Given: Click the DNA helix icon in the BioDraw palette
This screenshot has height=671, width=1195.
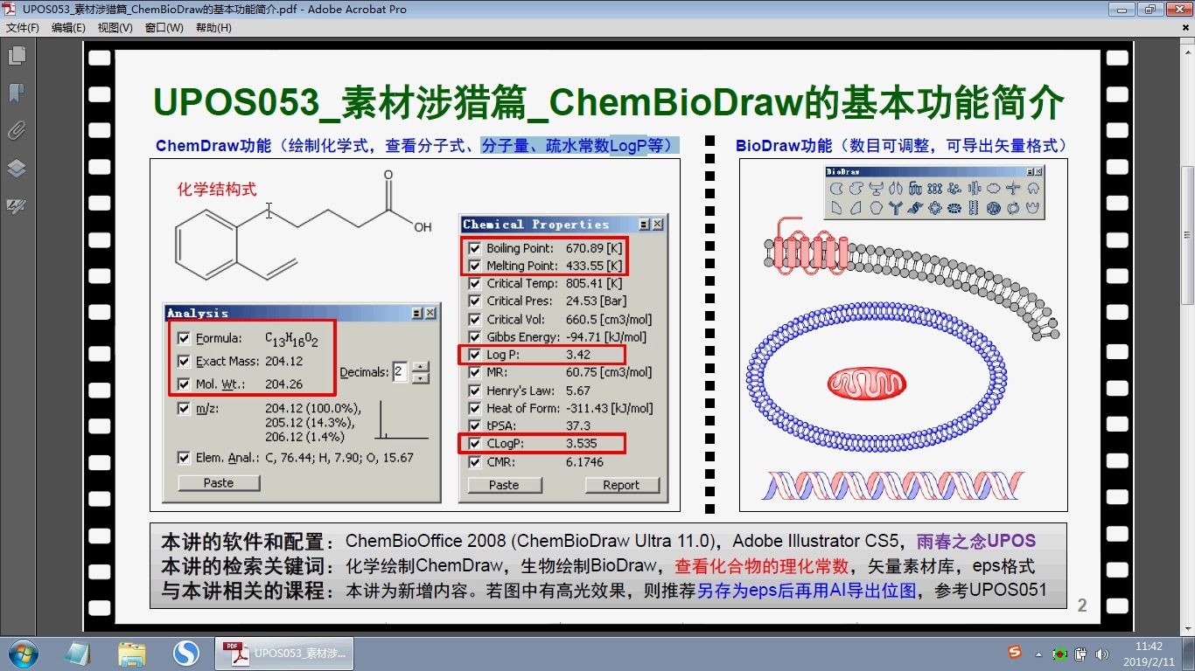Looking at the screenshot, I should pos(915,208).
